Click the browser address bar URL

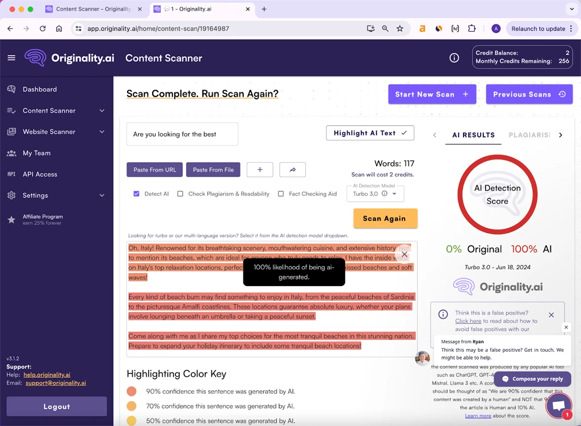158,28
